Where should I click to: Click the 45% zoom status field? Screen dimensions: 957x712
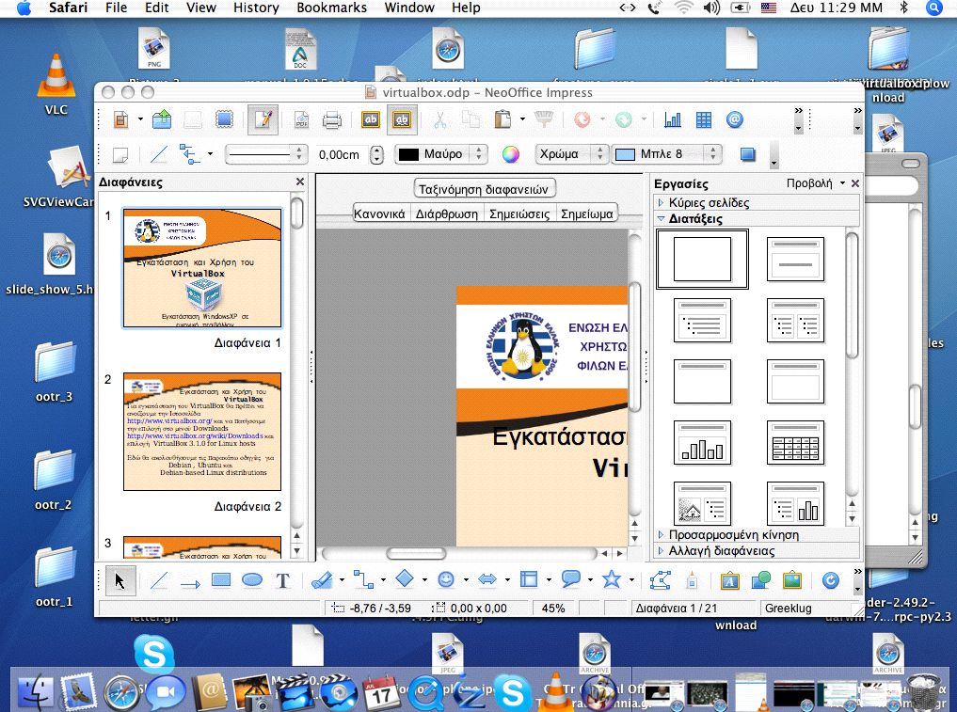coord(553,609)
